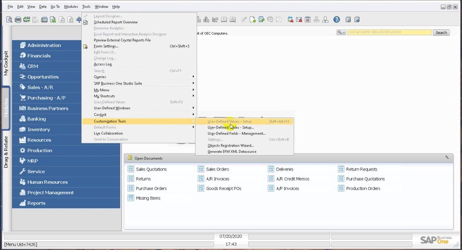The image size is (462, 250).
Task: Open the Modules menu
Action: pyautogui.click(x=71, y=6)
